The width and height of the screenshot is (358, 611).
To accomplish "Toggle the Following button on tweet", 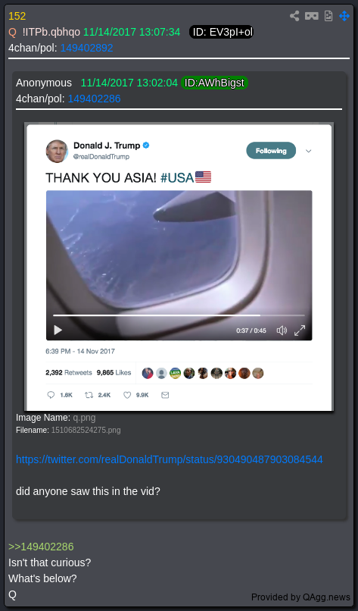I will pyautogui.click(x=271, y=151).
